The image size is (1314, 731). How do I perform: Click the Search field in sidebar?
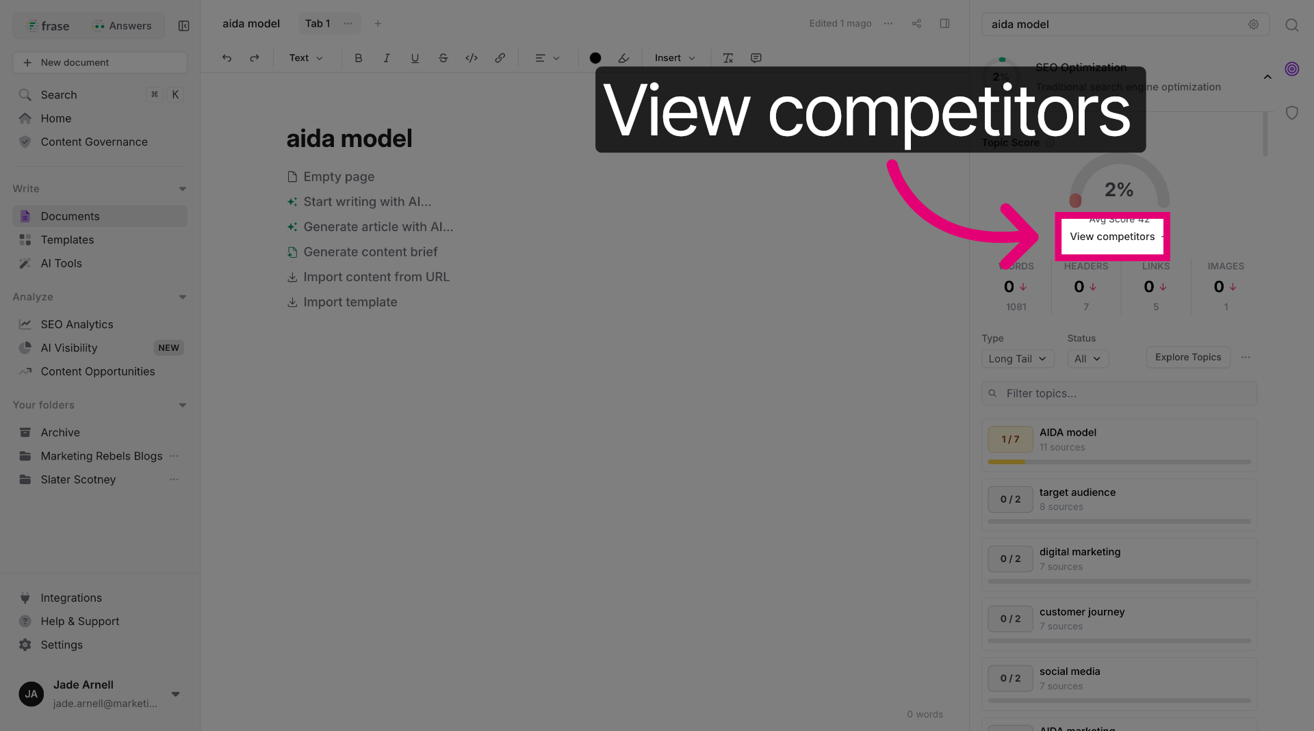coord(100,95)
